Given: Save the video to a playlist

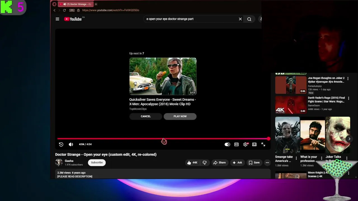Looking at the screenshot, I should click(x=254, y=162).
